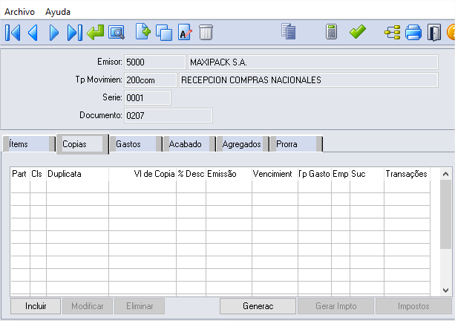This screenshot has width=455, height=321.
Task: Open the yellow hierarchy tree icon
Action: click(393, 32)
